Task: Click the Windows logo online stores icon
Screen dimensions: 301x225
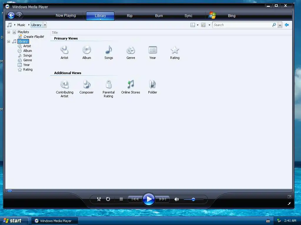Action: coord(212,15)
